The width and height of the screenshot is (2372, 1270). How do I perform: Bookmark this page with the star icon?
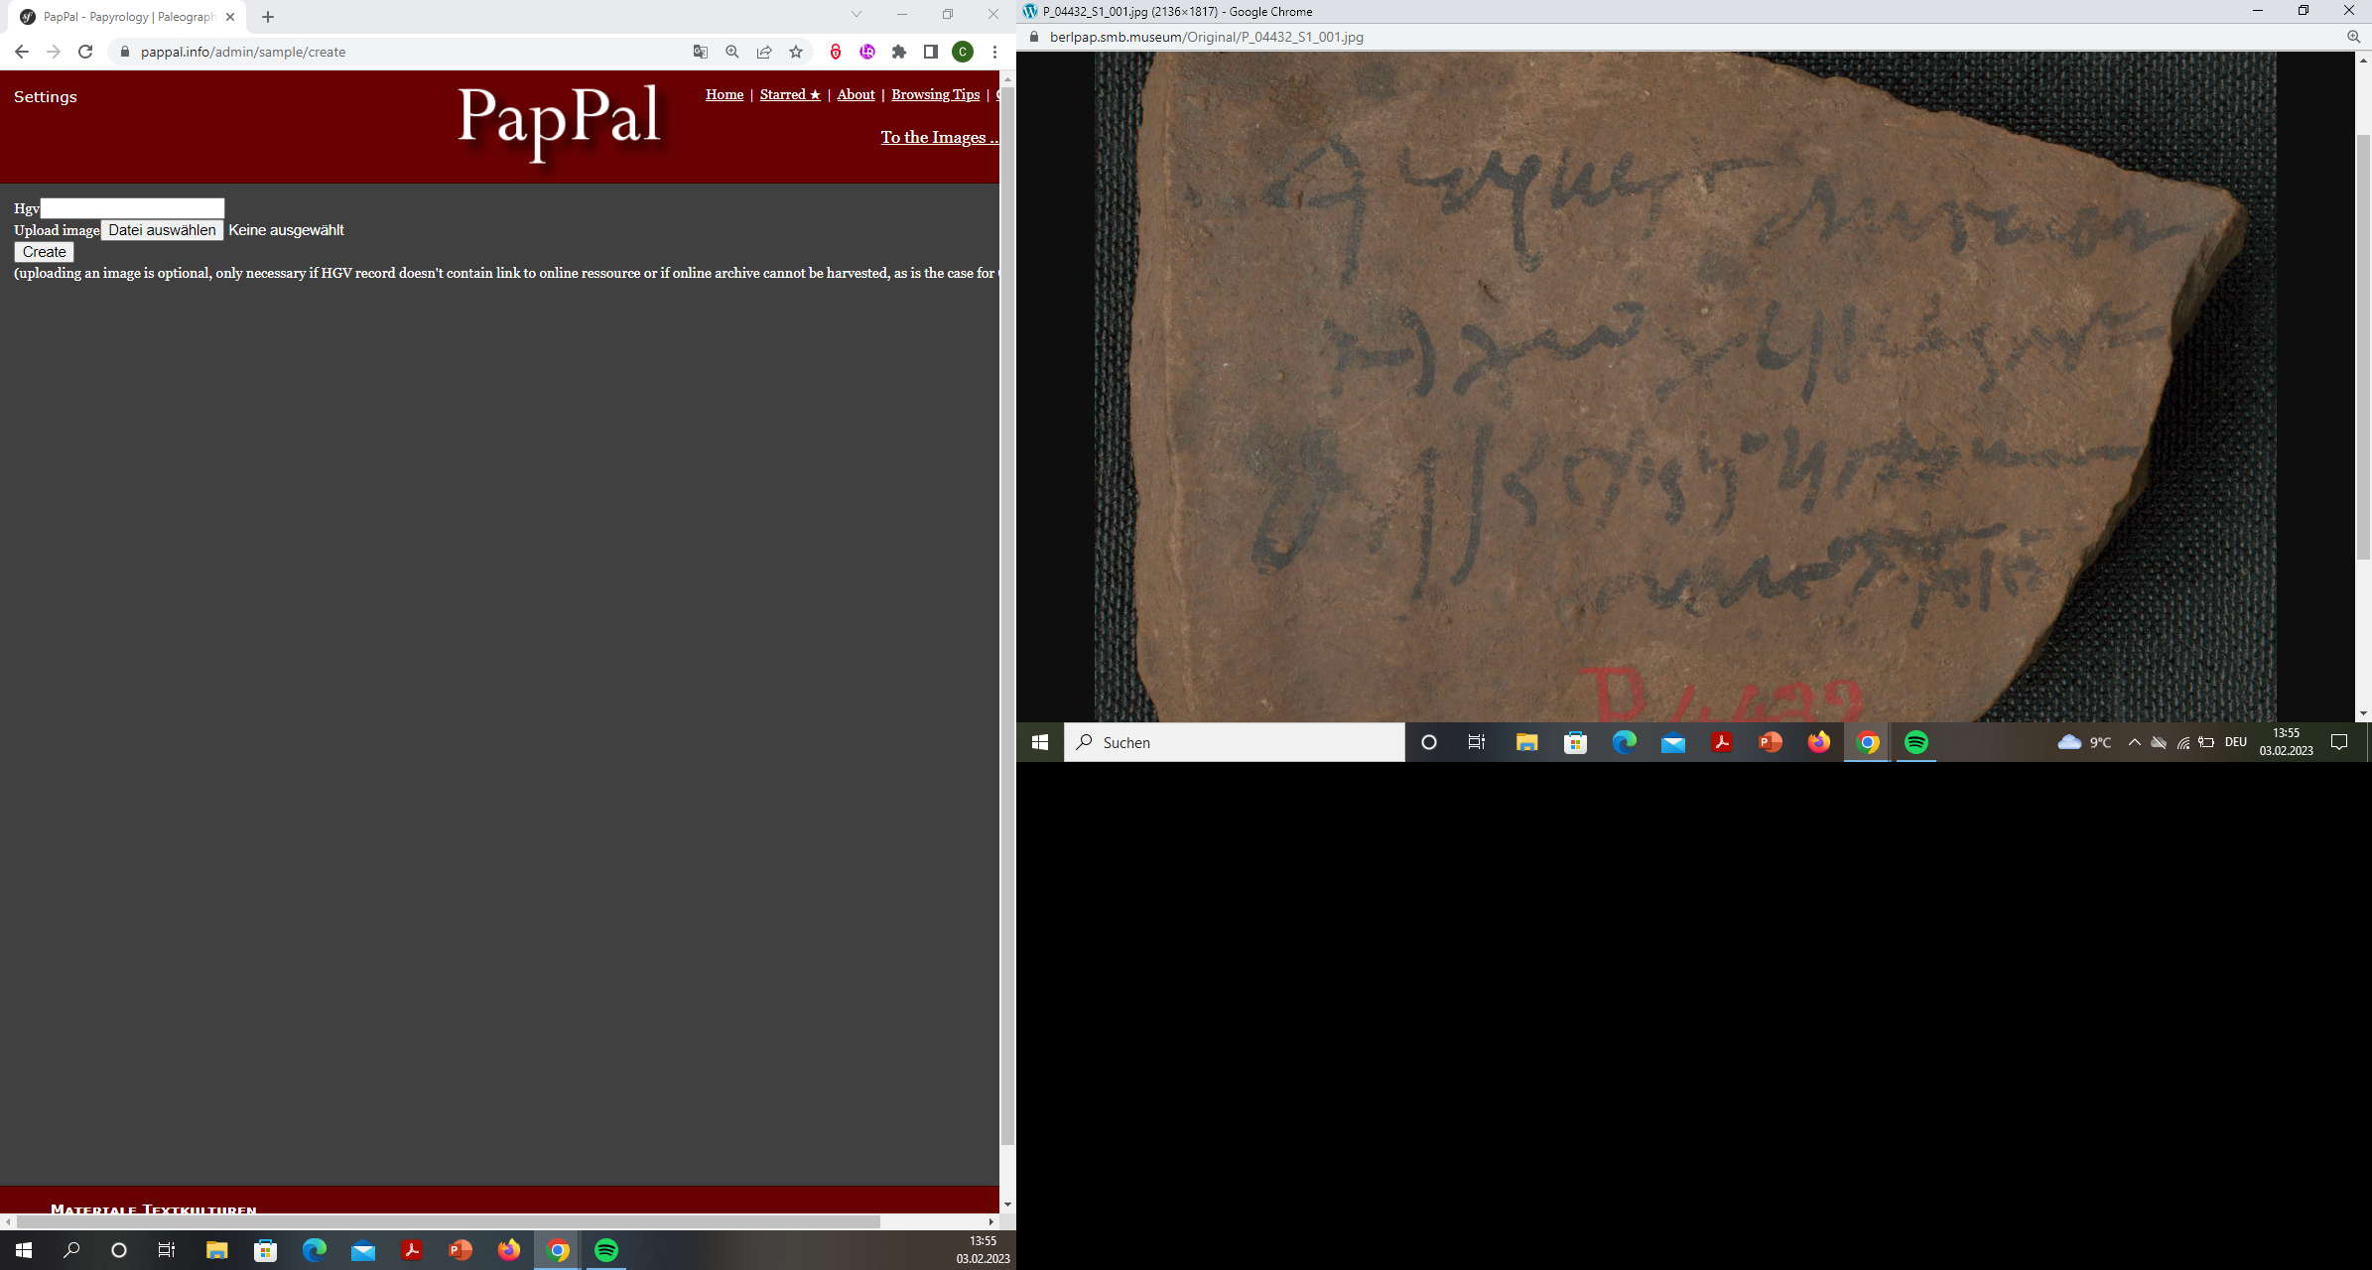tap(796, 52)
